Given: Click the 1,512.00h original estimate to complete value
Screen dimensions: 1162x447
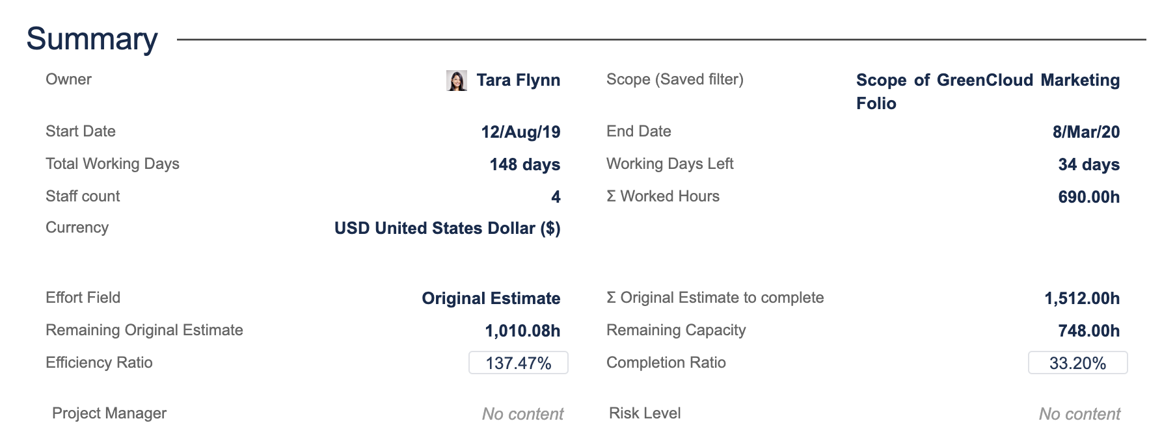Looking at the screenshot, I should [x=1081, y=298].
